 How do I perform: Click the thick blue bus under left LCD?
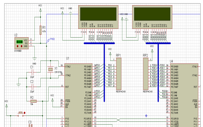pyautogui.click(x=99, y=43)
